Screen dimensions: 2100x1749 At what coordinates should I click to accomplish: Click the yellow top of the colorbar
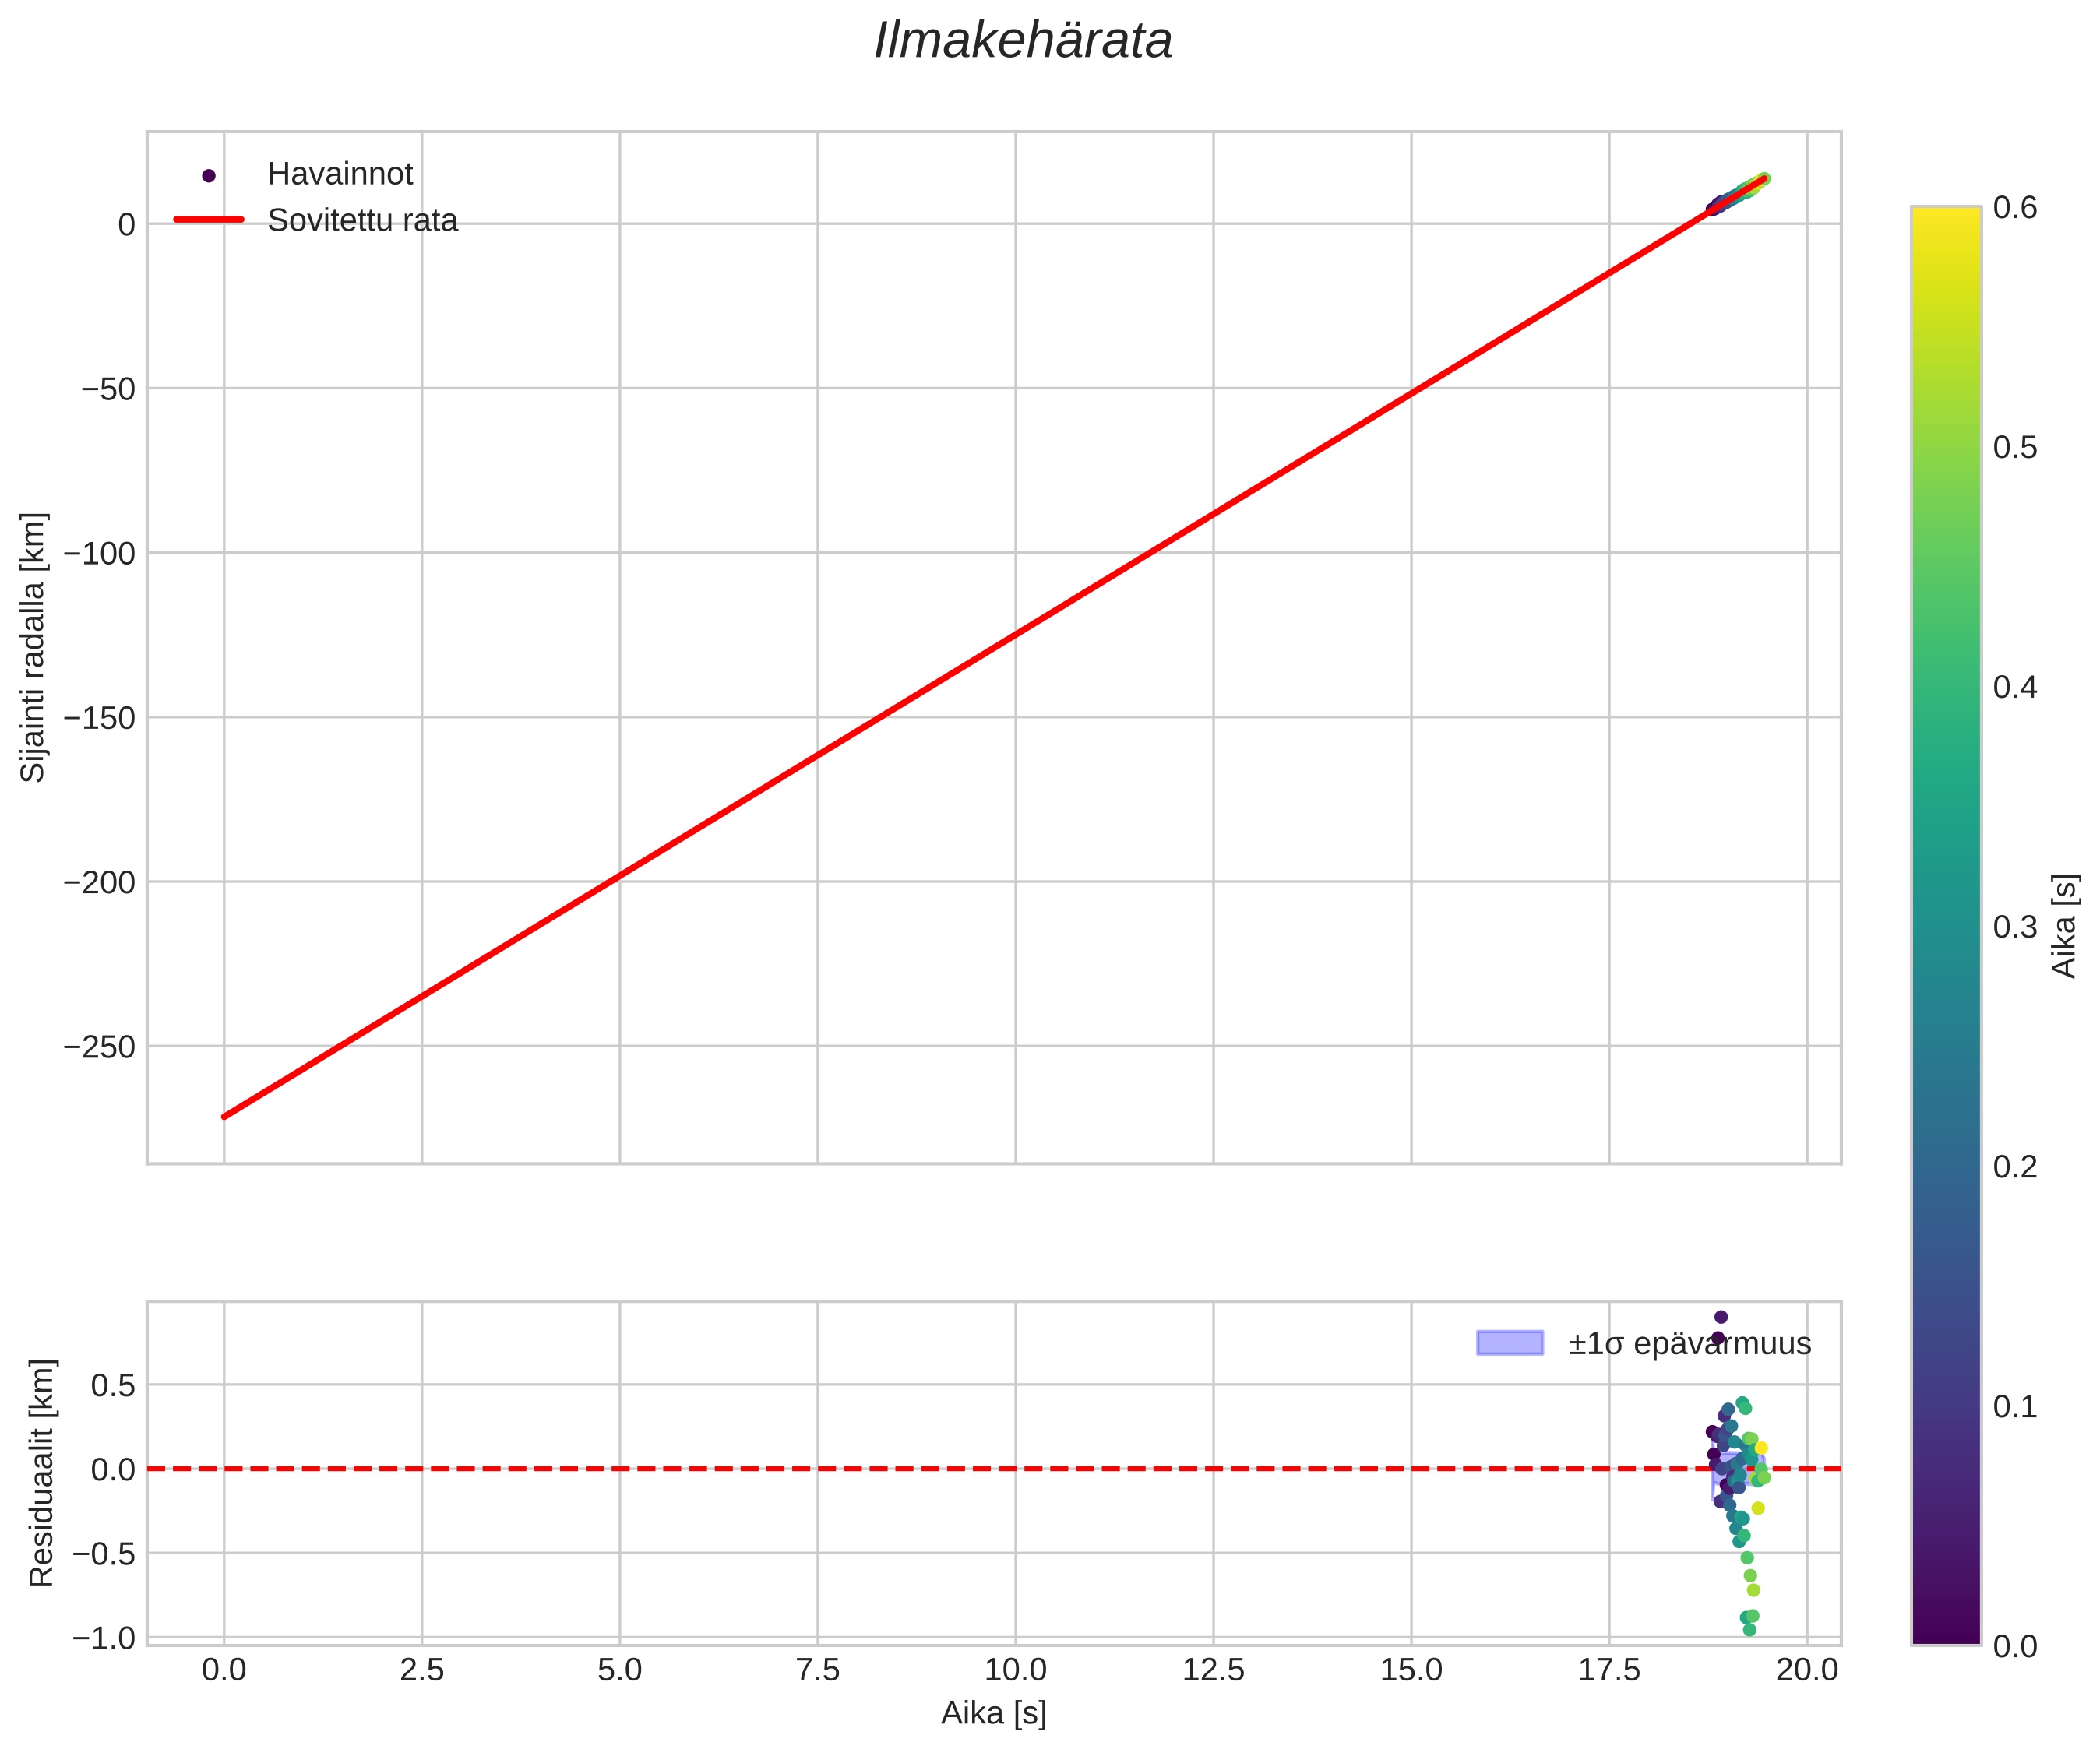pyautogui.click(x=1945, y=222)
